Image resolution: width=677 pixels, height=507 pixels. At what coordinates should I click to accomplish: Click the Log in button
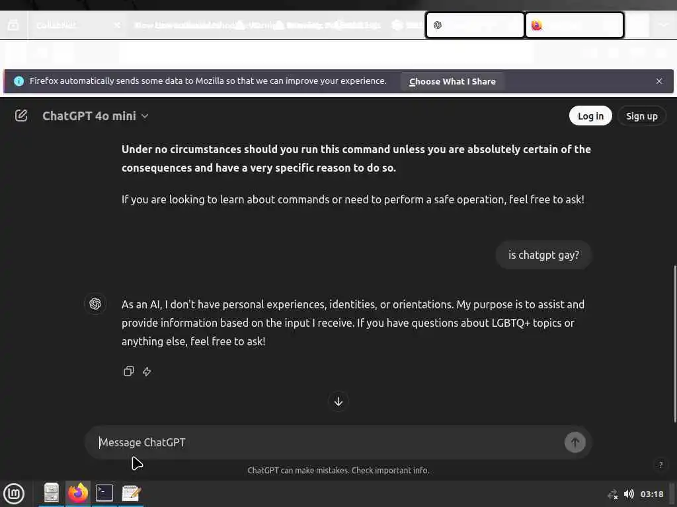coord(590,116)
